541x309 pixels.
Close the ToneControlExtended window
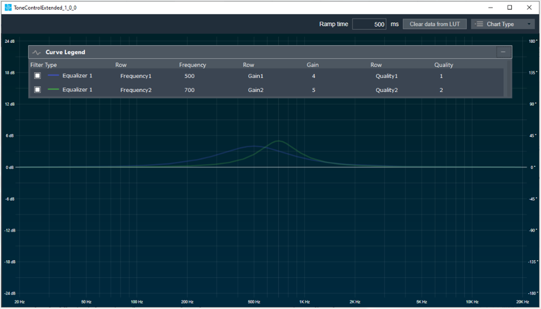point(529,8)
